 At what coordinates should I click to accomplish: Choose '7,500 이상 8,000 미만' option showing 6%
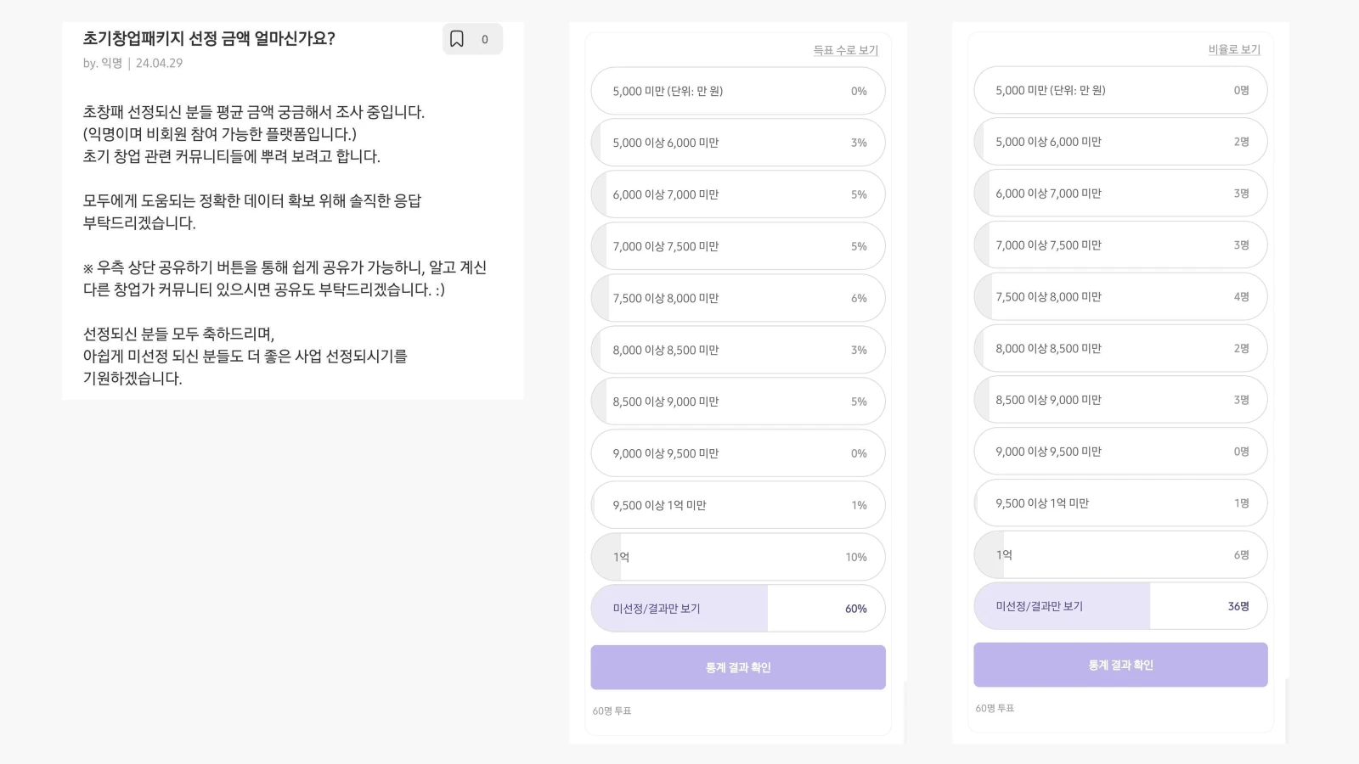tap(737, 298)
